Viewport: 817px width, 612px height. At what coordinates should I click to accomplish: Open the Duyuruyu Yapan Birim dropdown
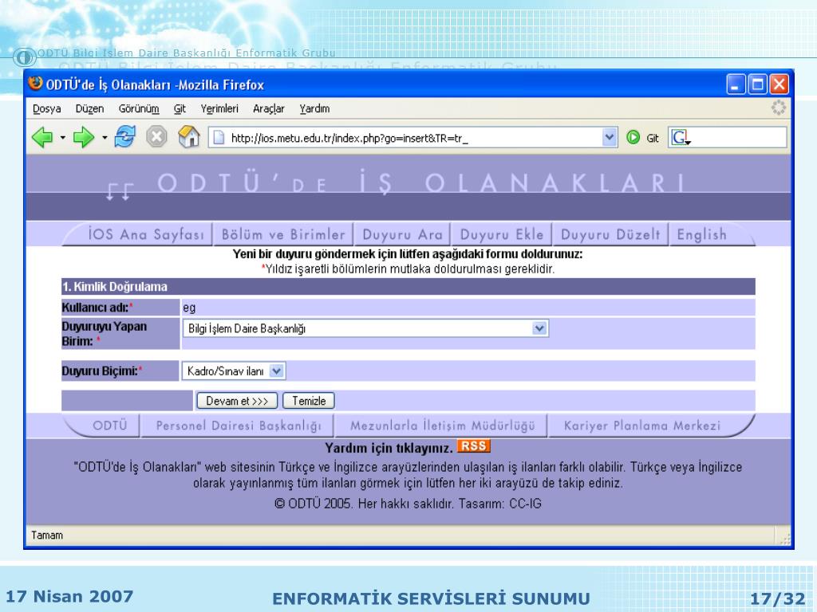pos(540,328)
